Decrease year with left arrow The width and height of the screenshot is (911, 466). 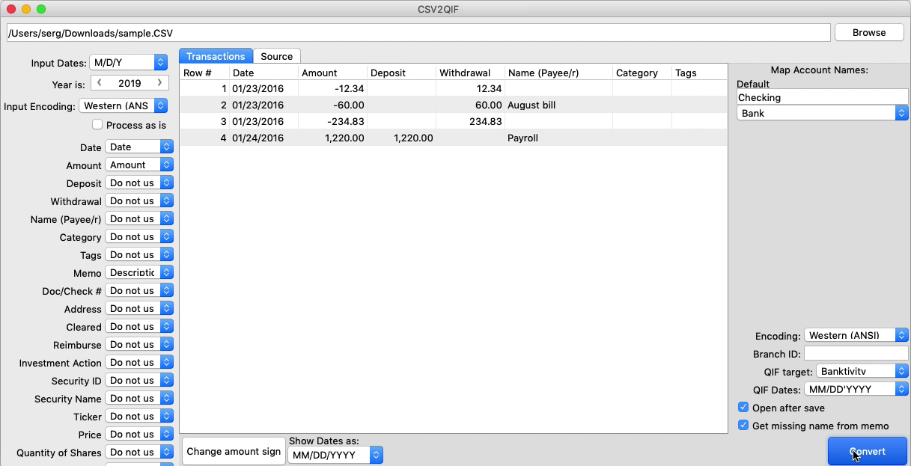click(100, 83)
